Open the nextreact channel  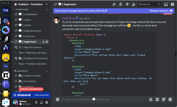click(31, 36)
